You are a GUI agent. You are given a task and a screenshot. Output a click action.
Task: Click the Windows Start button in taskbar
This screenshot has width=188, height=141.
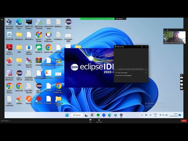click(x=67, y=115)
